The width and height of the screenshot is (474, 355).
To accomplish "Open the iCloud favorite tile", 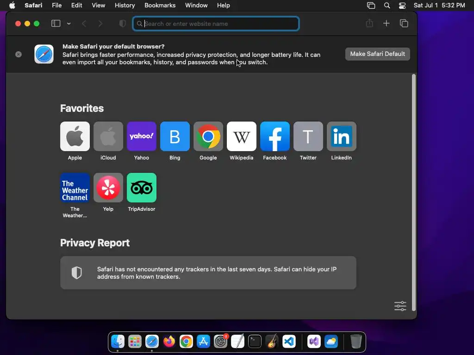I will point(108,136).
